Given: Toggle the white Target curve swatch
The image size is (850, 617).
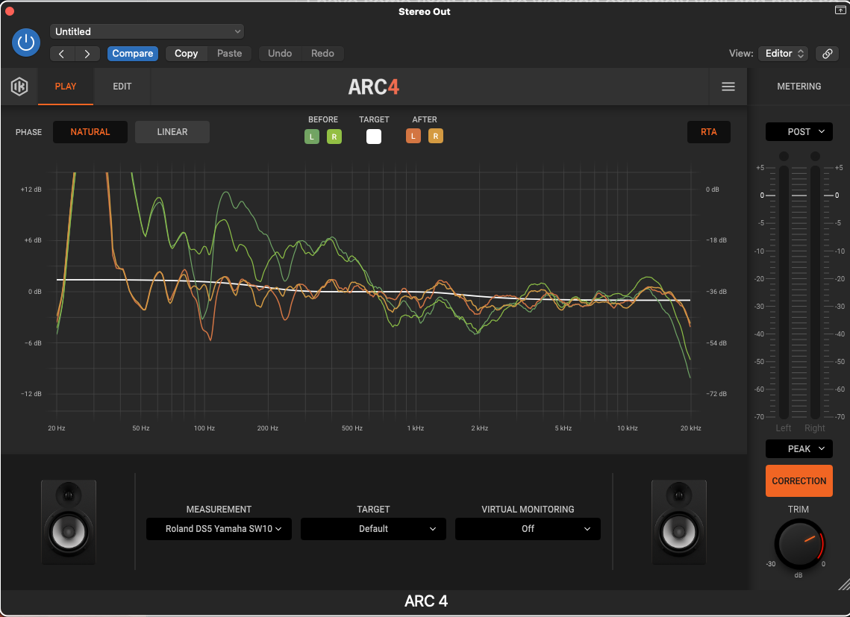Looking at the screenshot, I should (373, 137).
